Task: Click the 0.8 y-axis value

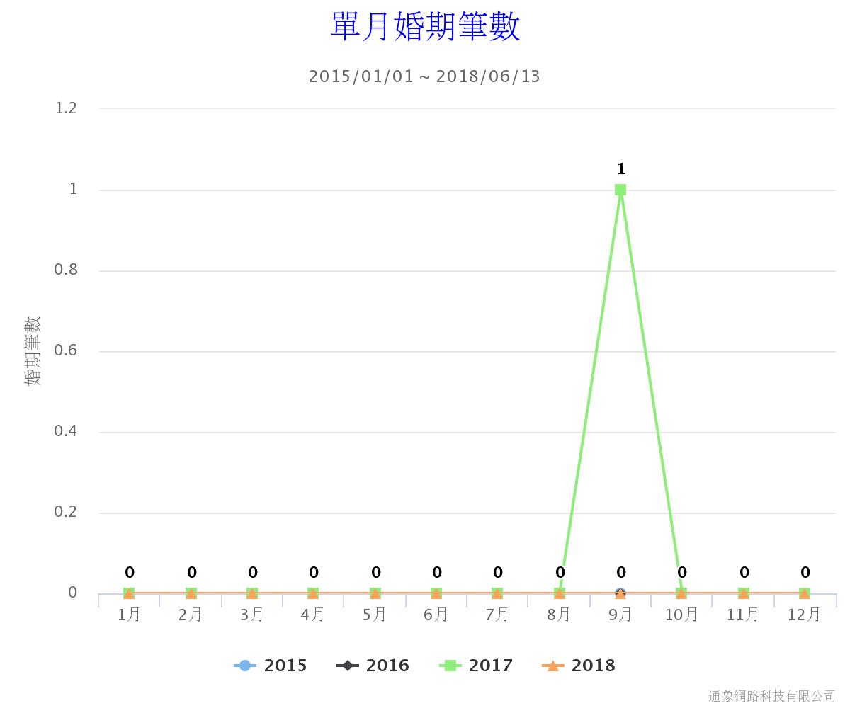Action: (66, 270)
